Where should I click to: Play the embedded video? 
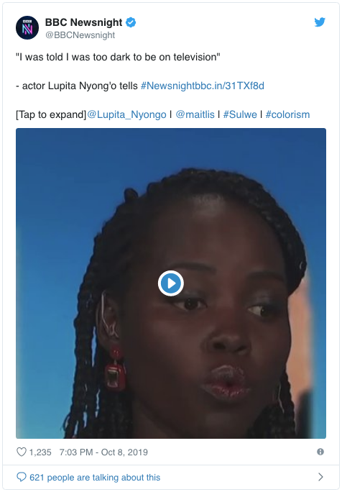pos(171,283)
